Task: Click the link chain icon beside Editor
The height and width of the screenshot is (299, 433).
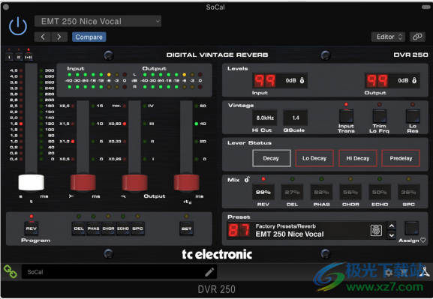Action: click(x=417, y=37)
